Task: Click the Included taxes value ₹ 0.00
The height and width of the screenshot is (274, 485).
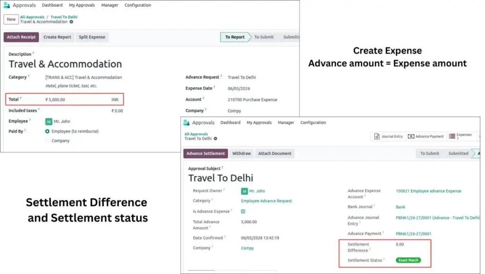Action: tap(117, 111)
